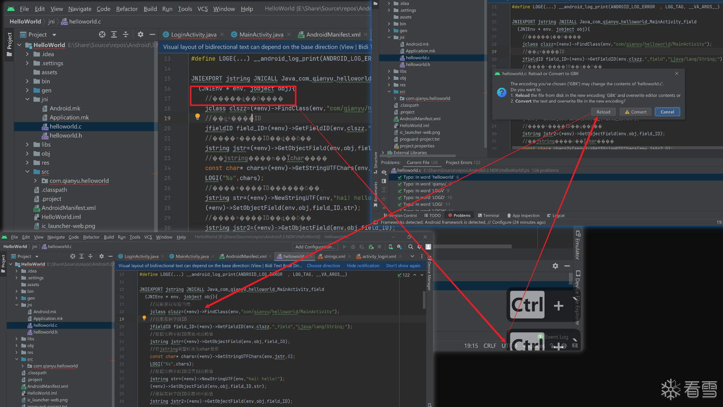Click the Debug bug icon in toolbar
This screenshot has width=723, height=407.
pos(353,247)
